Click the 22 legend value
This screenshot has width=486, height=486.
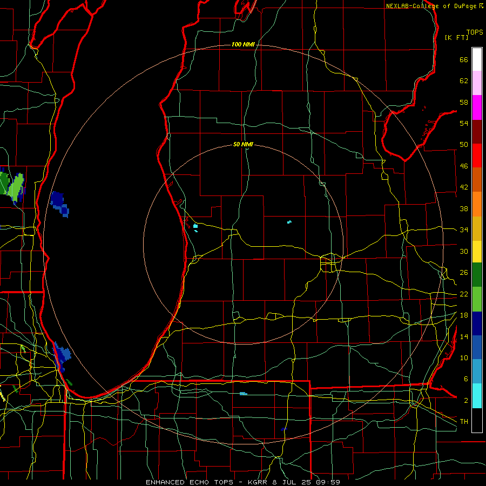[464, 294]
